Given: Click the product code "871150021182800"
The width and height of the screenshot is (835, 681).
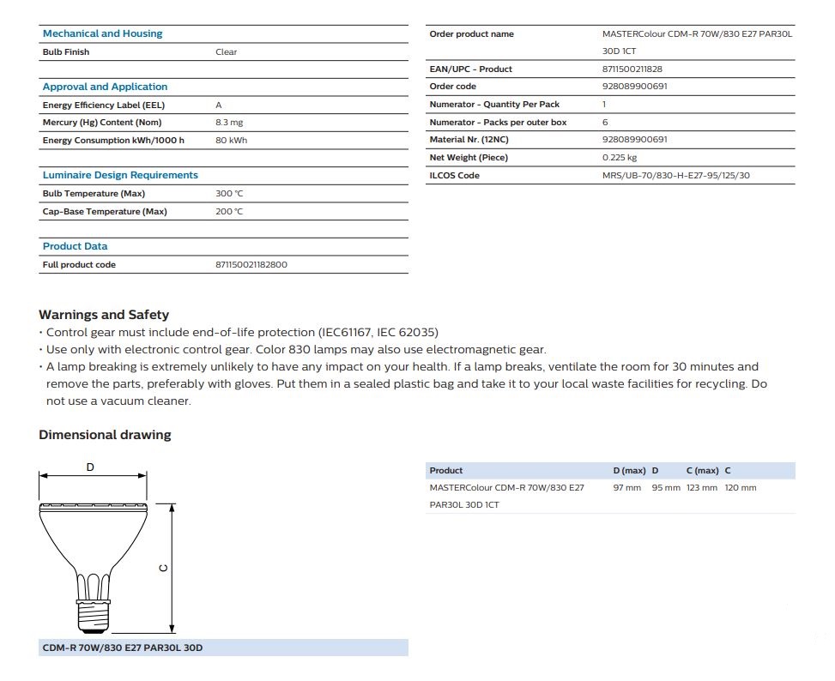Looking at the screenshot, I should tap(251, 265).
